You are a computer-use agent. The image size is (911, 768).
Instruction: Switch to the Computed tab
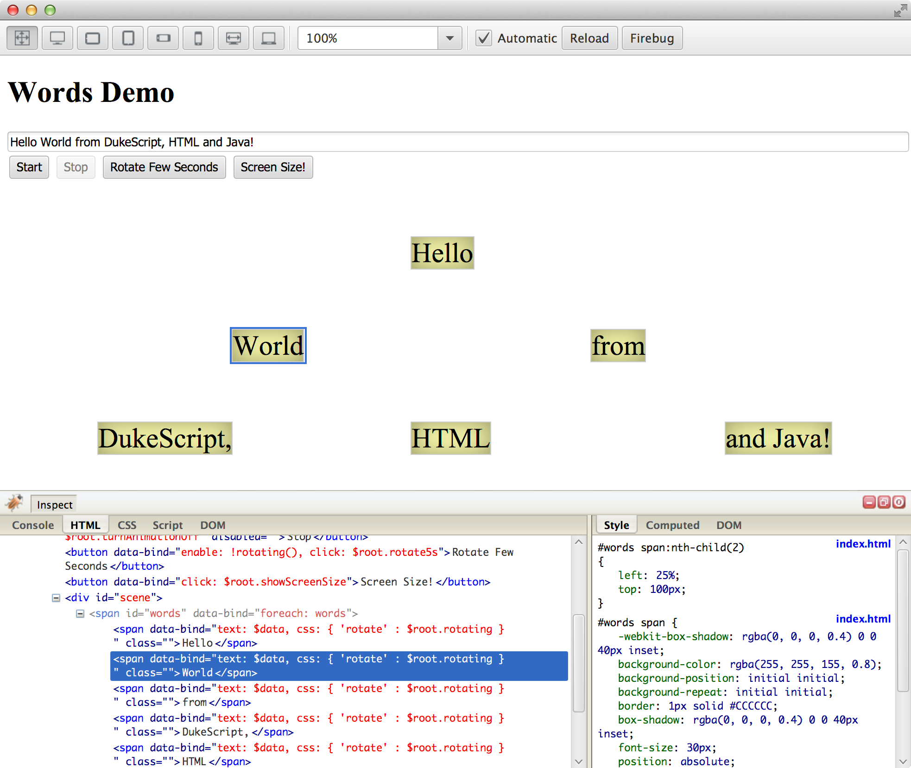click(x=672, y=525)
